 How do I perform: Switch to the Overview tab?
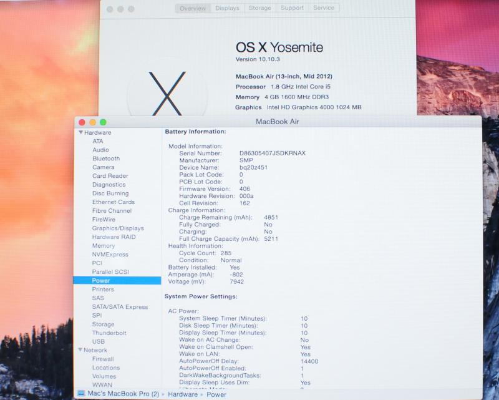pos(193,8)
